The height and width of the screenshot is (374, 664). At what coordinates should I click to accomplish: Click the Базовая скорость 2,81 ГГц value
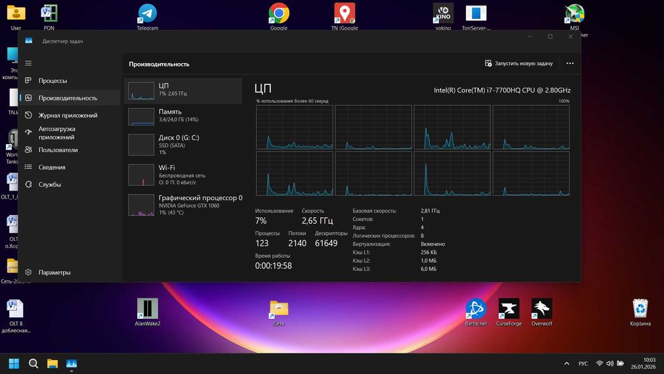pos(430,211)
